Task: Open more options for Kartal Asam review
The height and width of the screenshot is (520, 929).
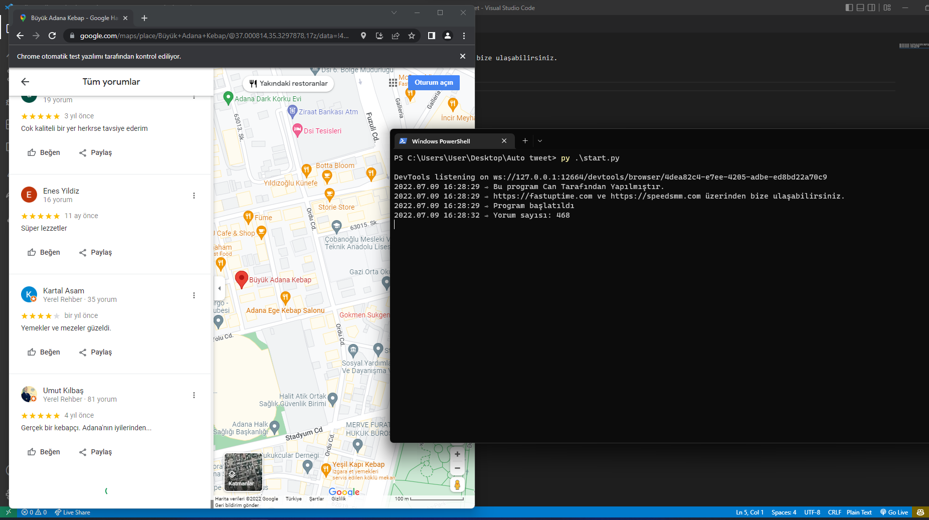Action: pos(194,295)
